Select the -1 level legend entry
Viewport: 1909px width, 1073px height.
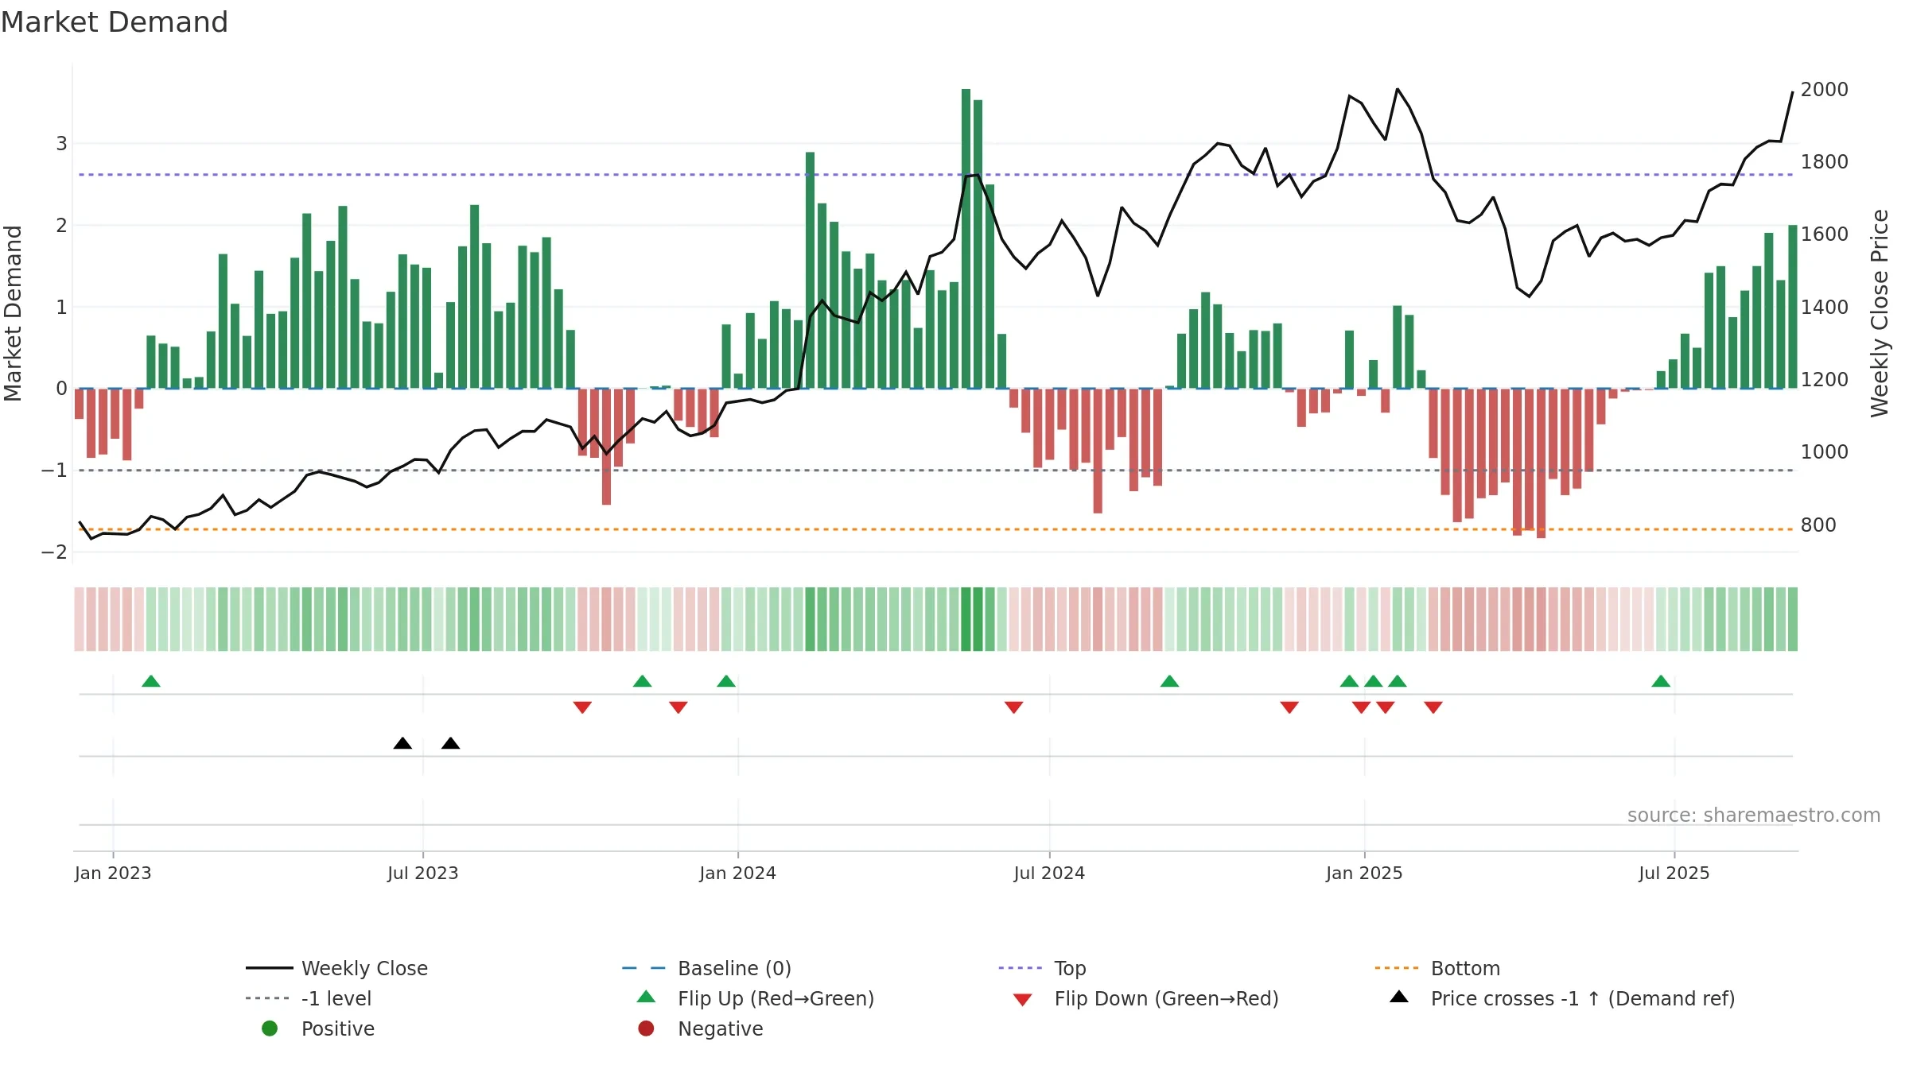pyautogui.click(x=309, y=998)
